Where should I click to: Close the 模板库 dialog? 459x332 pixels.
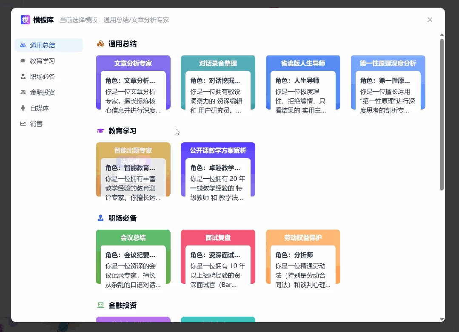point(430,20)
